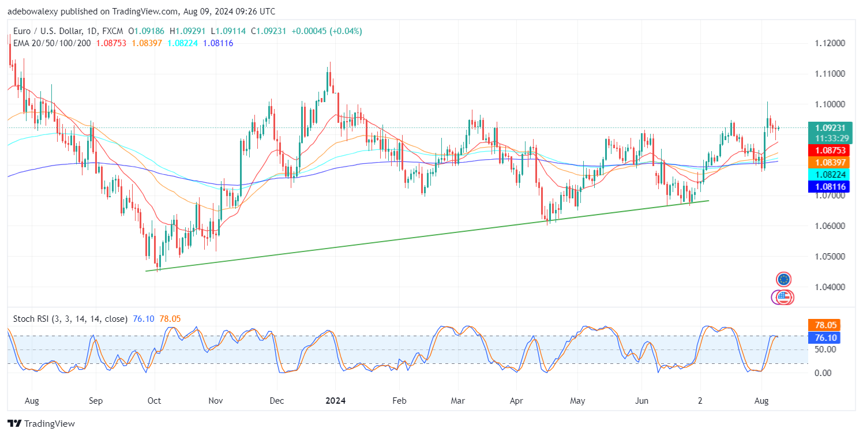Click the EMA 20 value 1.08753 in legend
The image size is (863, 436).
point(112,43)
